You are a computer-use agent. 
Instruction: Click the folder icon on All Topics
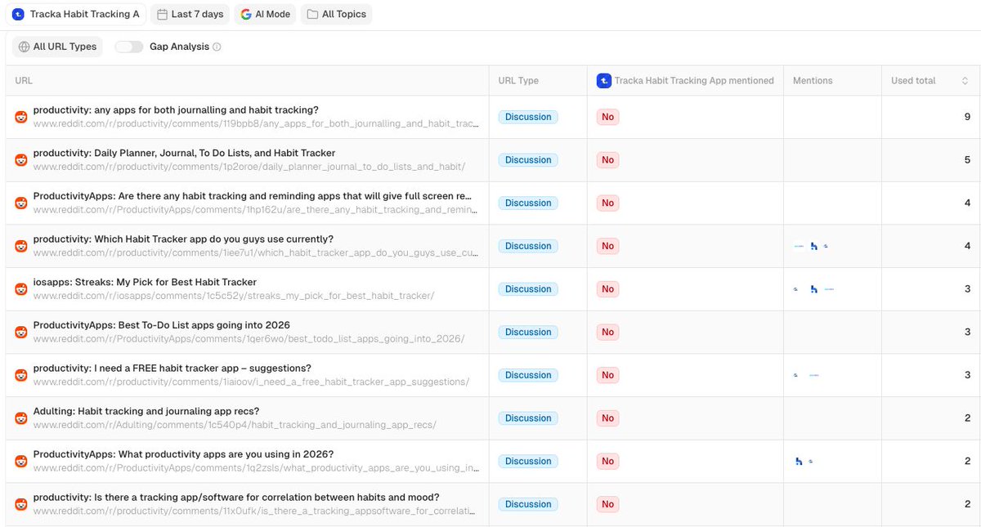[312, 14]
